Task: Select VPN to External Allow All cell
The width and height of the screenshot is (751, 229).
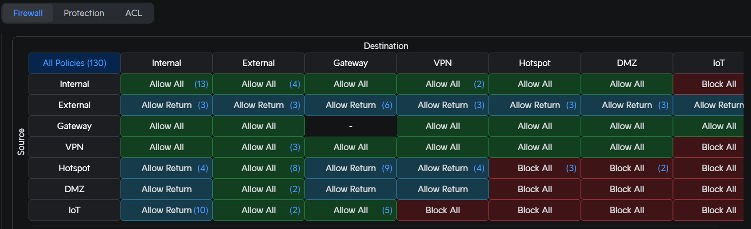Action: click(259, 147)
